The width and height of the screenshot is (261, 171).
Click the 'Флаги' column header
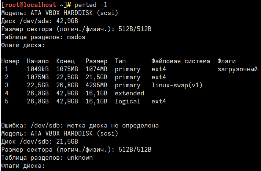[x=227, y=61]
